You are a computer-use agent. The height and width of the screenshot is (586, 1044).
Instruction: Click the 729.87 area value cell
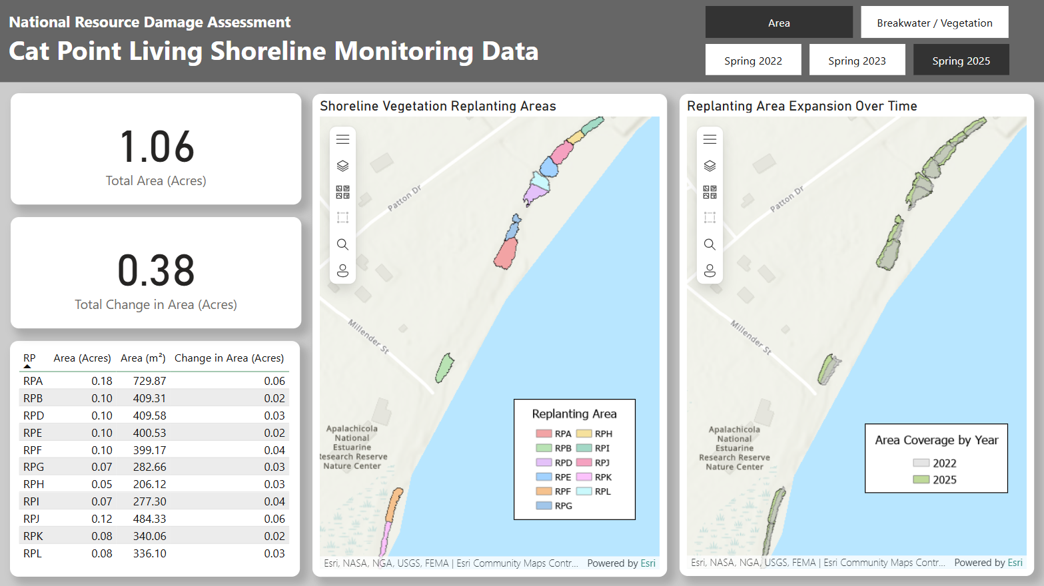pos(149,381)
